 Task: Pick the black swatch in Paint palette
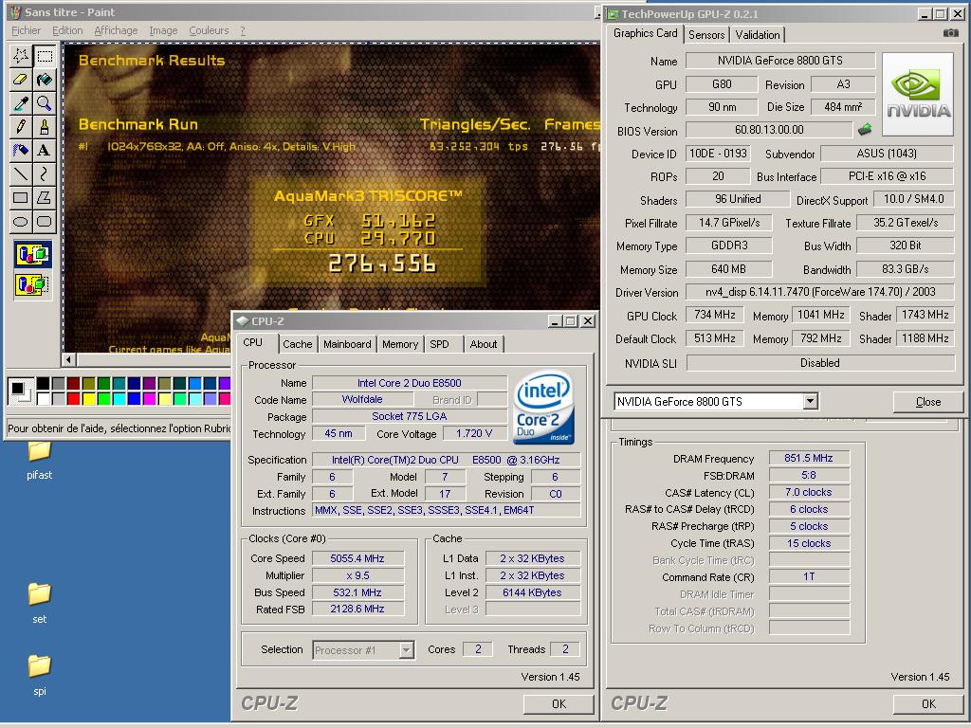click(43, 383)
